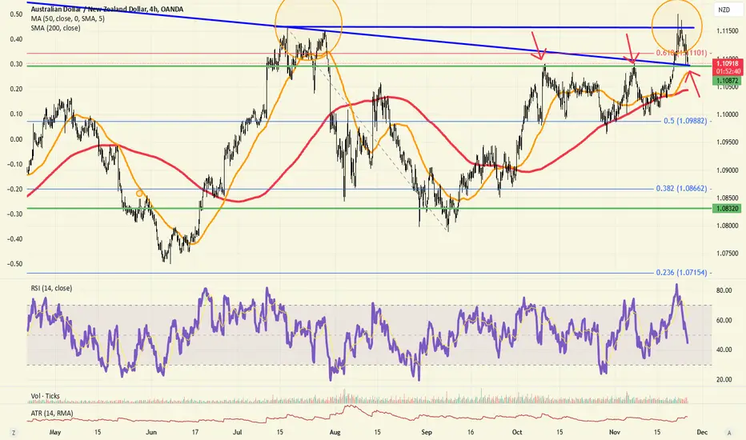Click the red 1.10918 current price tag

click(x=728, y=67)
